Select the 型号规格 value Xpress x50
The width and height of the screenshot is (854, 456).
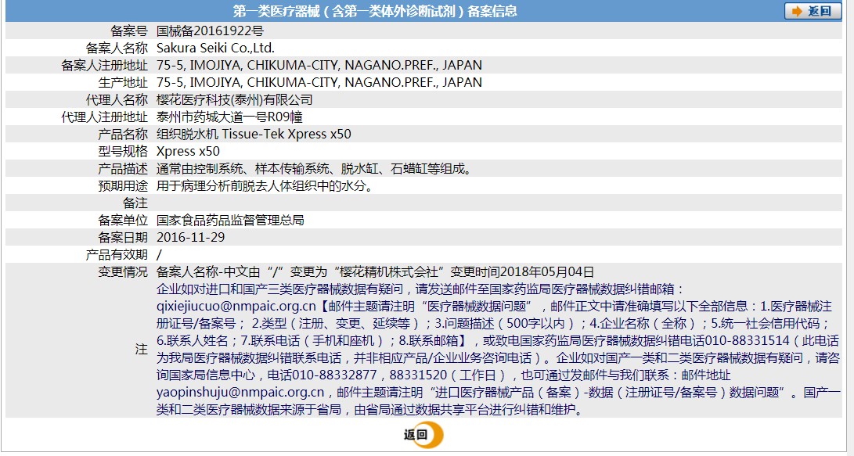(x=188, y=151)
